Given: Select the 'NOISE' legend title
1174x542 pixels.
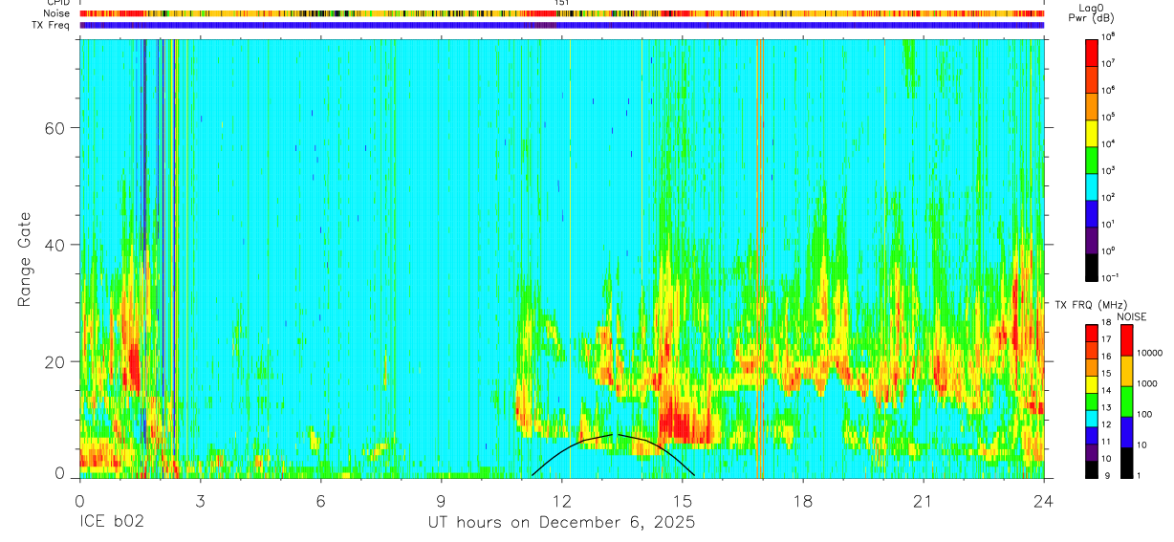Looking at the screenshot, I should pyautogui.click(x=1131, y=316).
